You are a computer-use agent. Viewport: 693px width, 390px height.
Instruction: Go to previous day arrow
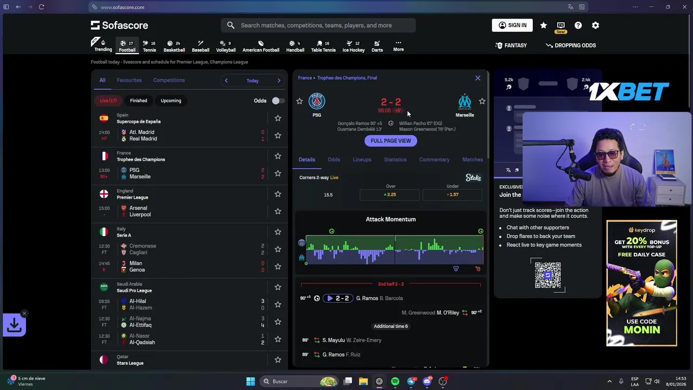226,81
